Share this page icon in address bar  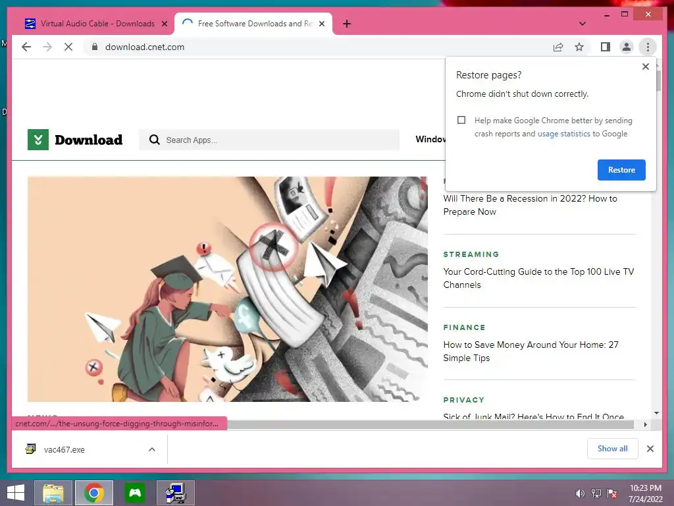point(558,47)
